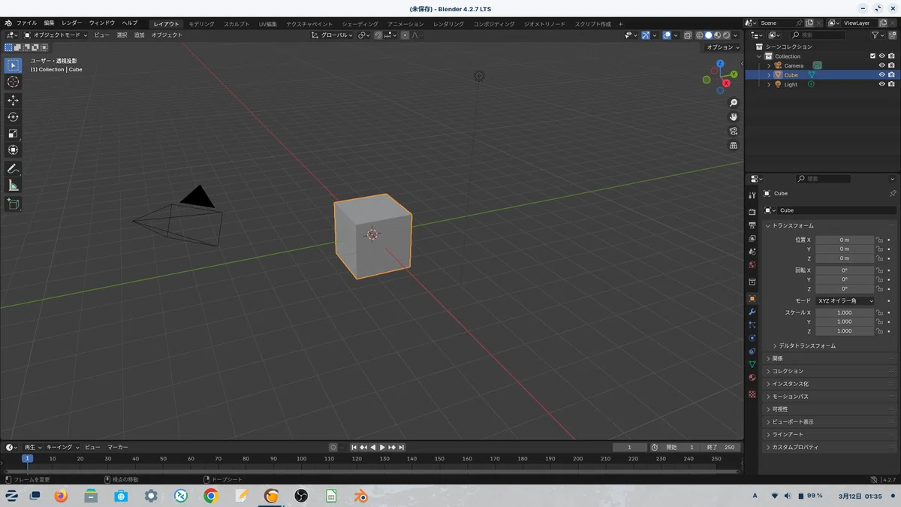Click the Rotation Y value field
The image size is (901, 507).
click(x=845, y=279)
